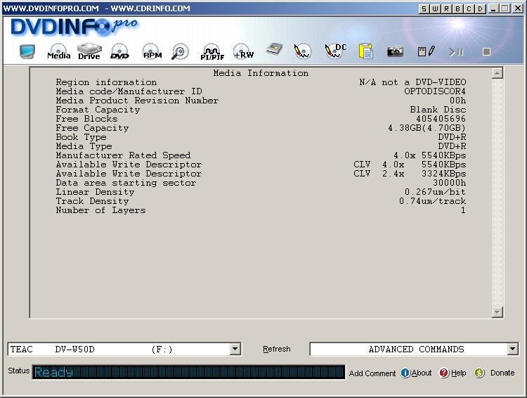Click the blue info About icon
Viewport: 527px width, 398px height.
405,373
